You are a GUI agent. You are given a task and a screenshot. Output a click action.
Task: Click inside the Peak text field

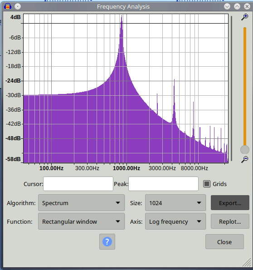pyautogui.click(x=163, y=184)
